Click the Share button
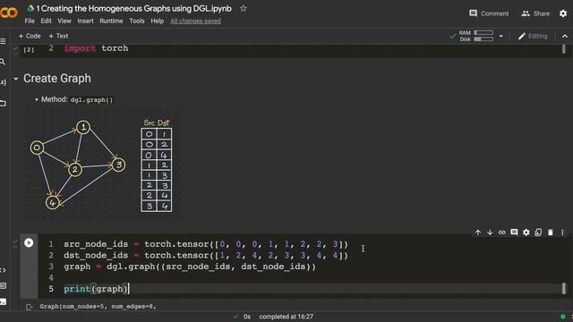This screenshot has width=573, height=322. (x=535, y=13)
